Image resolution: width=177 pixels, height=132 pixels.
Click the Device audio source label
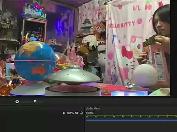pyautogui.click(x=90, y=113)
